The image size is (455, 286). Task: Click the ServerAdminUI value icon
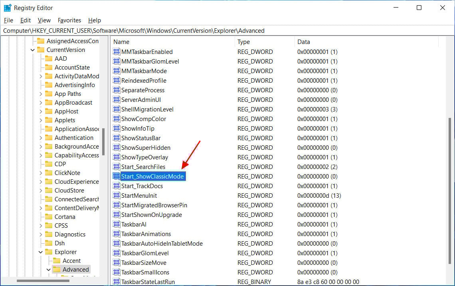pyautogui.click(x=117, y=99)
